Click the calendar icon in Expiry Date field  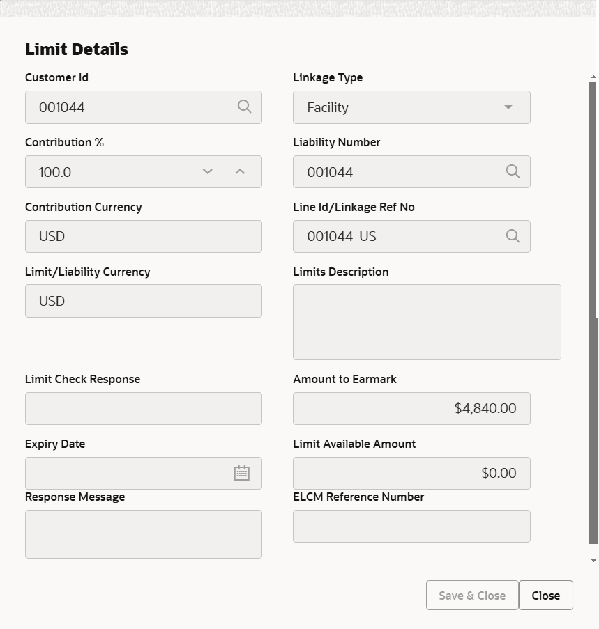tap(241, 473)
